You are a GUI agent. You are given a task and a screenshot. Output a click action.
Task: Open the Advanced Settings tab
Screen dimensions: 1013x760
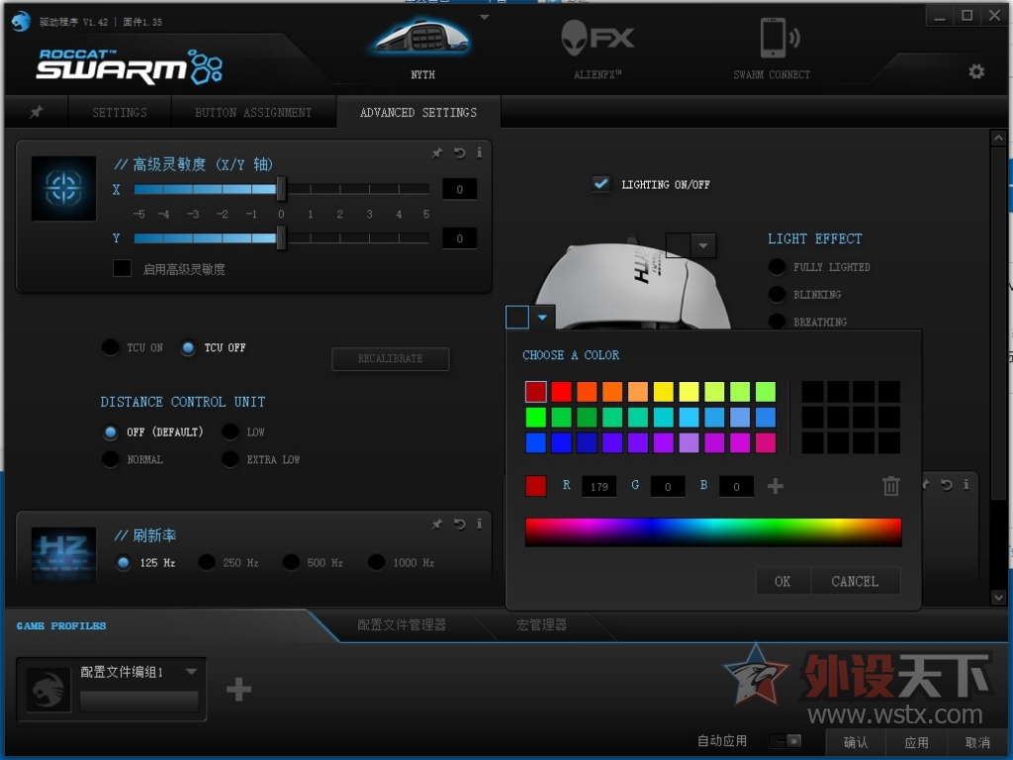coord(418,113)
